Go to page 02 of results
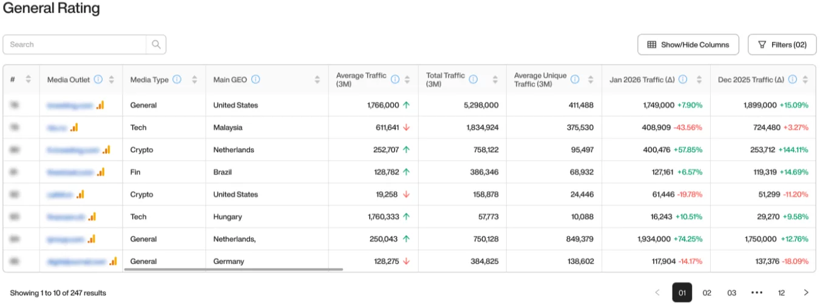Screen dimensions: 820x308 pos(706,293)
